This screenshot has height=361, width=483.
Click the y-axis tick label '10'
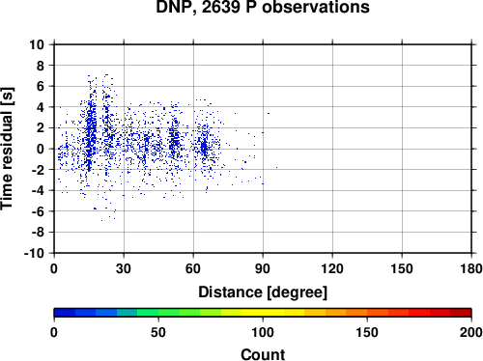click(x=37, y=44)
